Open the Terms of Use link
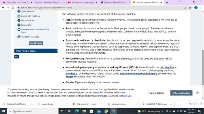This screenshot has height=114, width=204. tap(125, 96)
